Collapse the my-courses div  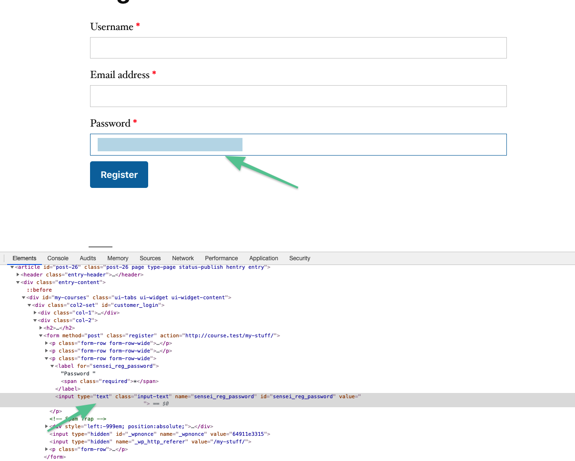[23, 297]
